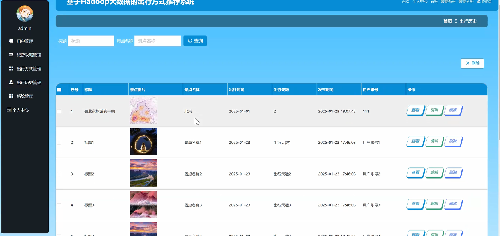Click the admin avatar image
The height and width of the screenshot is (236, 500).
click(x=25, y=14)
